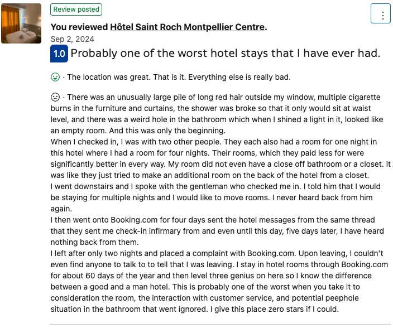393x328 pixels.
Task: Click the "You reviewed" label text
Action: [79, 27]
